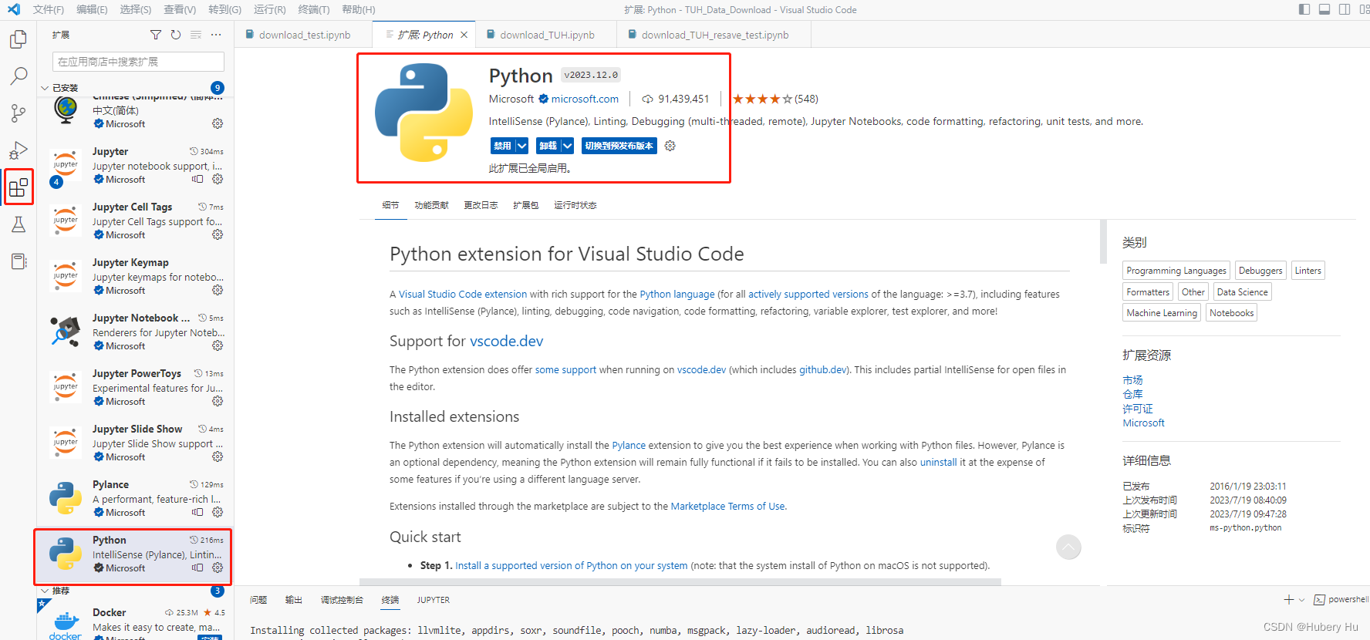The image size is (1370, 640).
Task: Switch to download_test.ipynb tab
Action: (305, 35)
